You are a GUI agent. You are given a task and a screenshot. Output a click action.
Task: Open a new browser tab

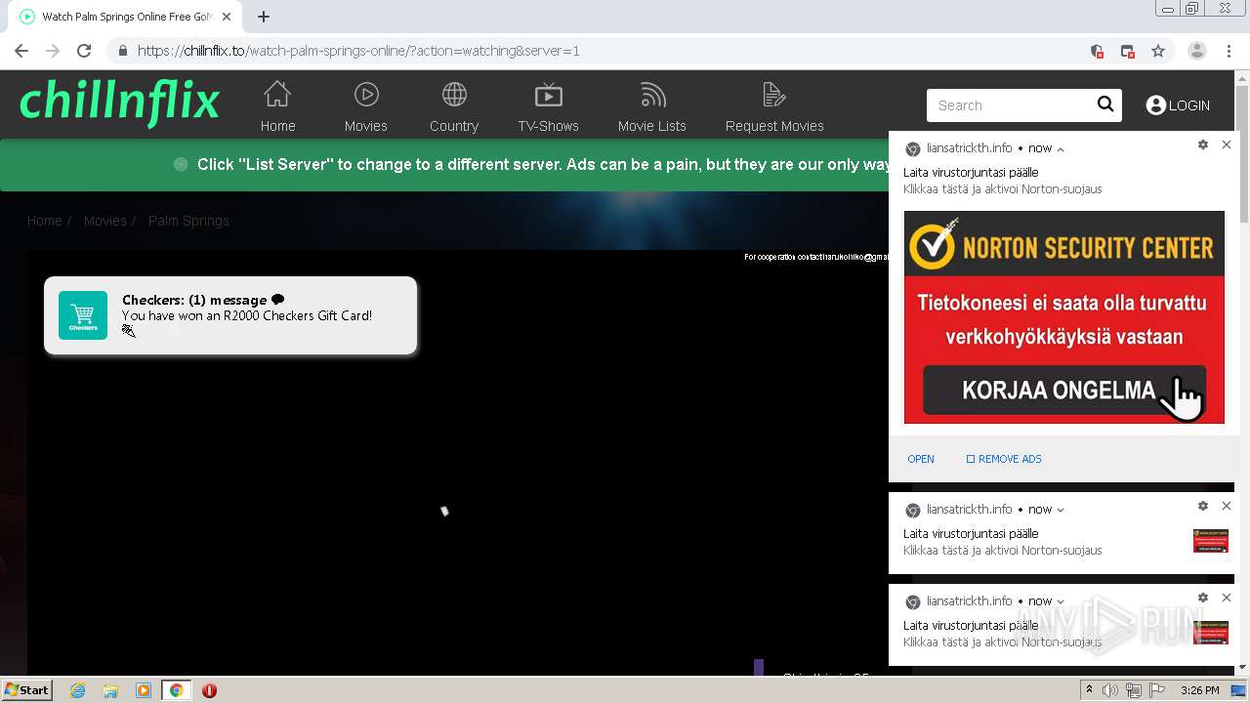(264, 17)
